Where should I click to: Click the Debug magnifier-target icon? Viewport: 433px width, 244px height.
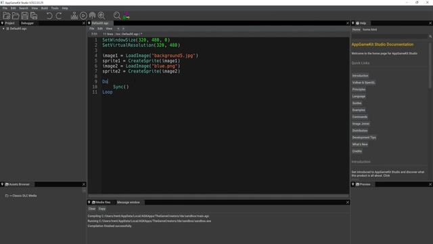[101, 16]
